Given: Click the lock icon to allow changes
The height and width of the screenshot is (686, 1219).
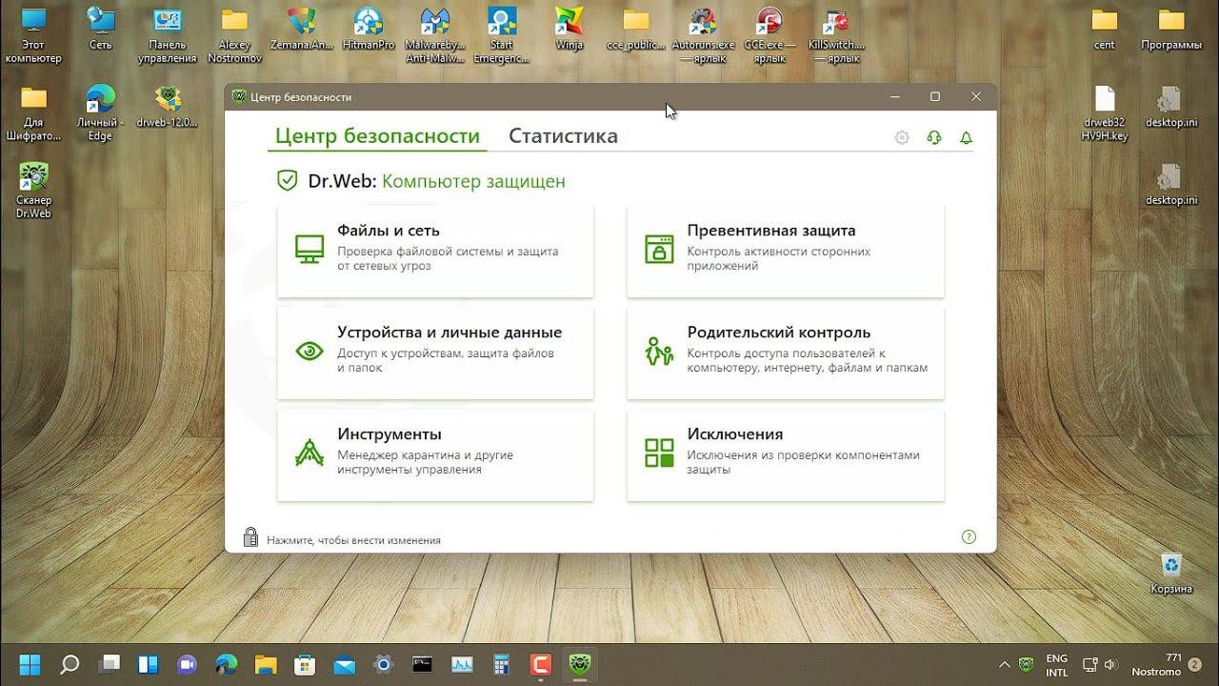Looking at the screenshot, I should pyautogui.click(x=250, y=537).
